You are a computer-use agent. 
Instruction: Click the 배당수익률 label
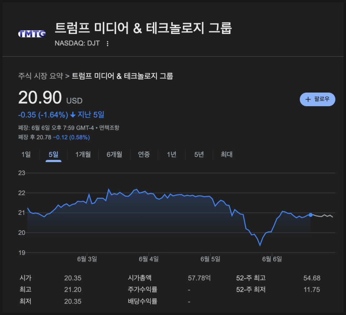coord(143,301)
